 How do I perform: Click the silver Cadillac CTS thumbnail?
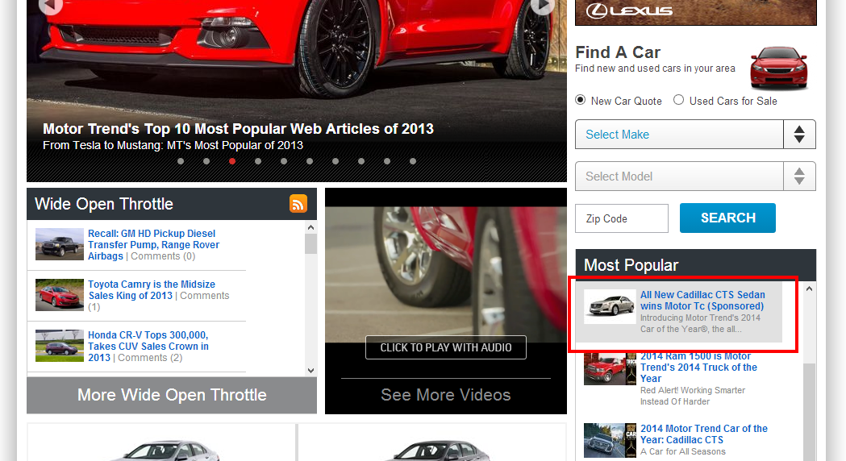(x=610, y=307)
